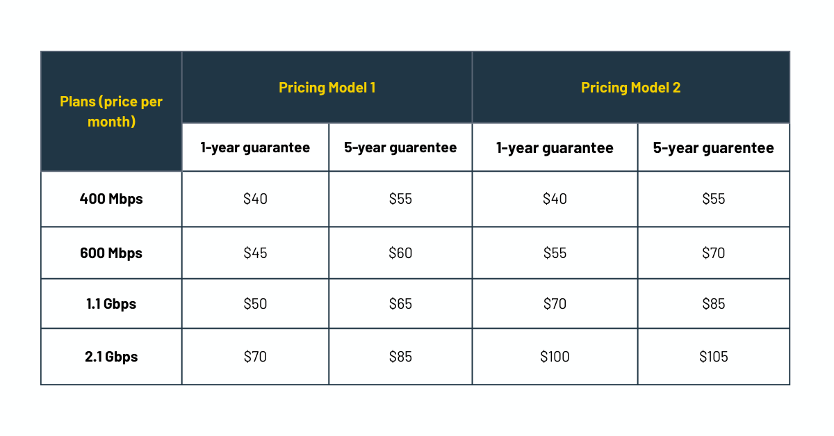Select the 2.1 Gbps plan row label

point(111,357)
